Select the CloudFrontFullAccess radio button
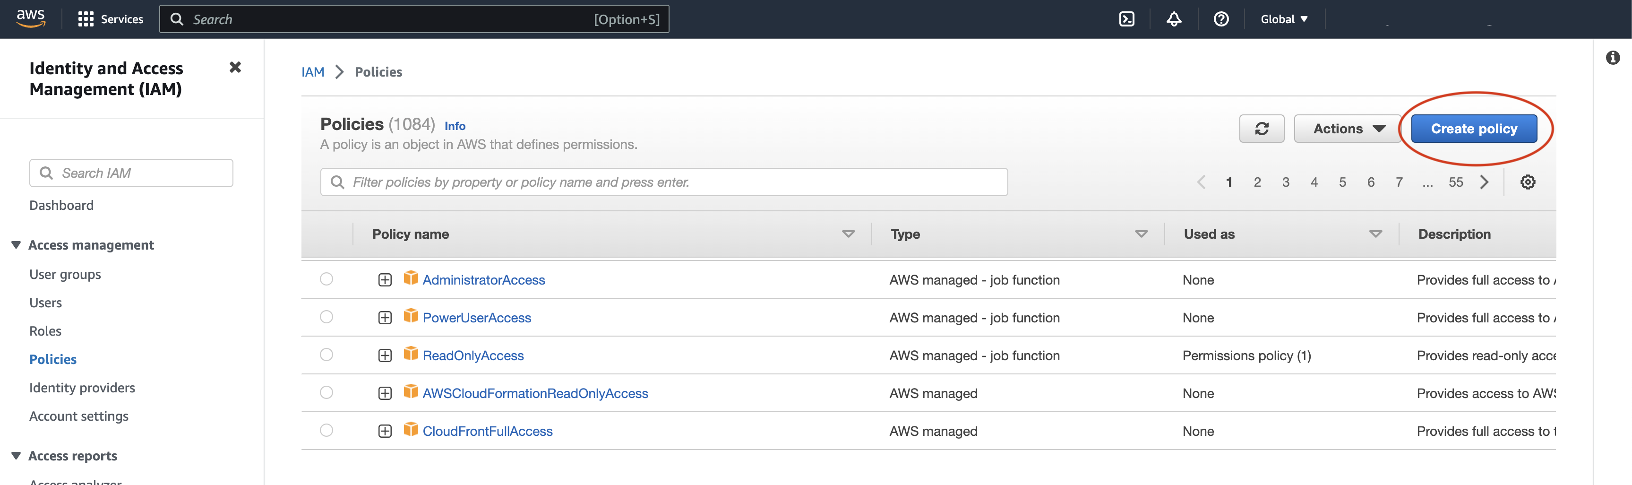This screenshot has width=1632, height=485. coord(326,430)
